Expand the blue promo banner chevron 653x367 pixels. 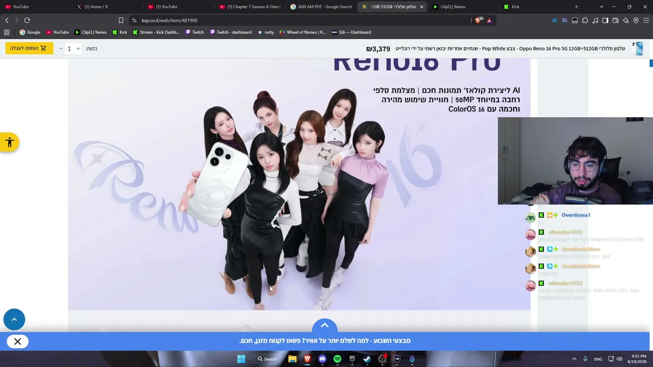[x=324, y=325]
